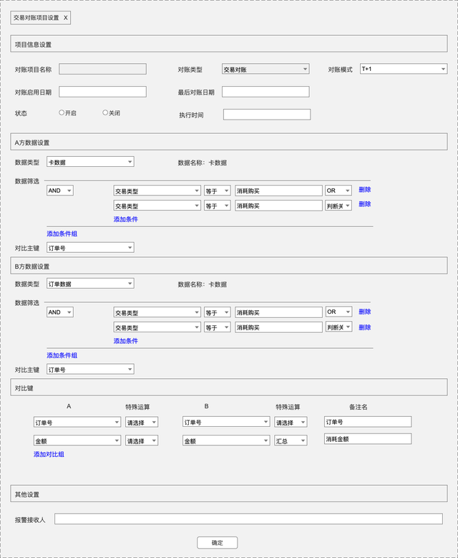Click the 项目信息设置 section header
The width and height of the screenshot is (458, 558).
229,44
